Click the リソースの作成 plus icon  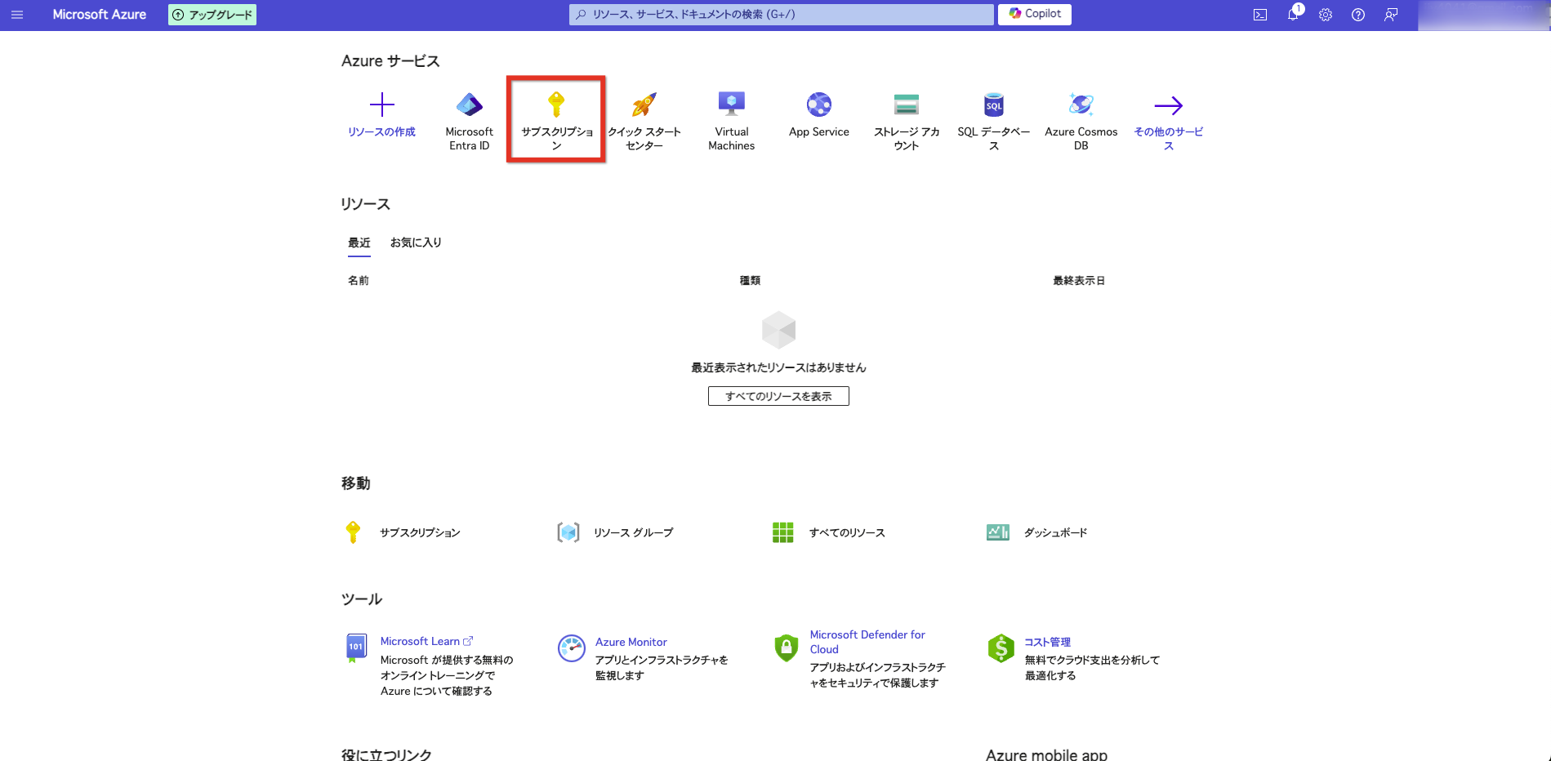coord(382,105)
